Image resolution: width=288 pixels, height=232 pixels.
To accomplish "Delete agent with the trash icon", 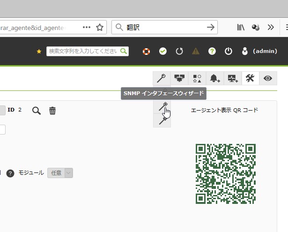I will (52, 111).
